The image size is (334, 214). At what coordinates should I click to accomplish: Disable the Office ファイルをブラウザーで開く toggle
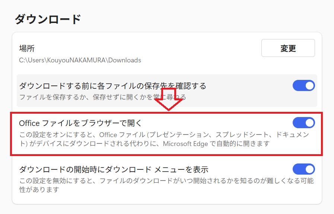pyautogui.click(x=303, y=123)
